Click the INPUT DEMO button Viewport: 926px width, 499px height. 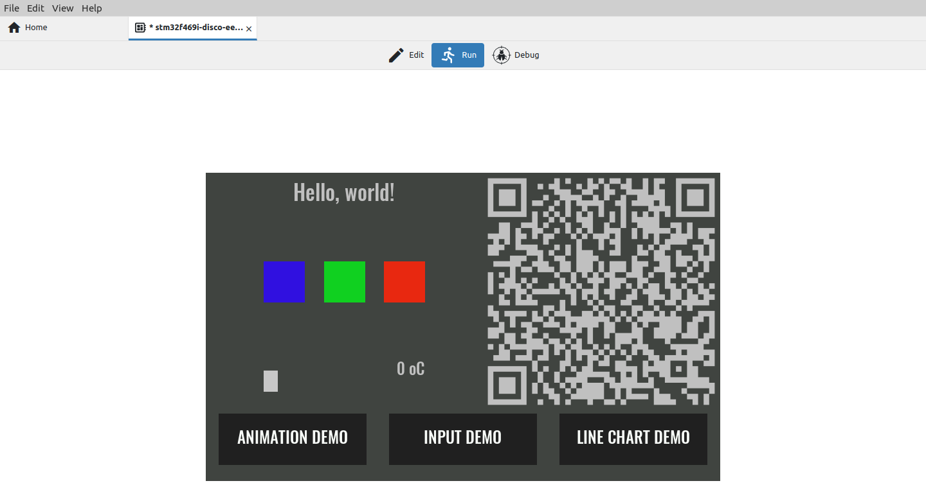point(463,439)
